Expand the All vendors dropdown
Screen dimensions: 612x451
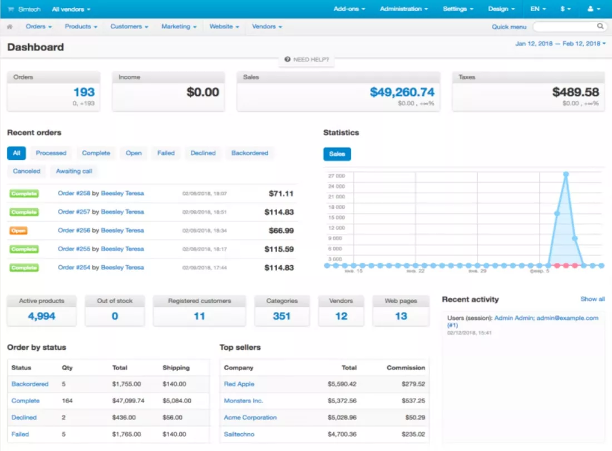pyautogui.click(x=71, y=9)
